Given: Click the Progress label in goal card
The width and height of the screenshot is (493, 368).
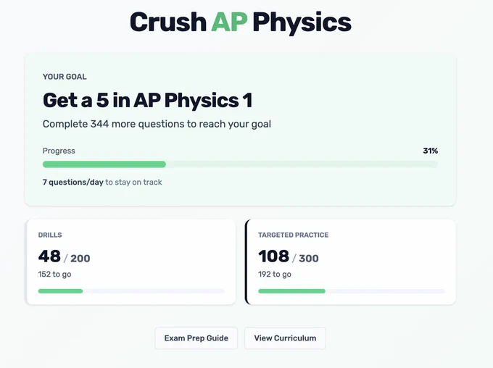Looking at the screenshot, I should coord(59,151).
